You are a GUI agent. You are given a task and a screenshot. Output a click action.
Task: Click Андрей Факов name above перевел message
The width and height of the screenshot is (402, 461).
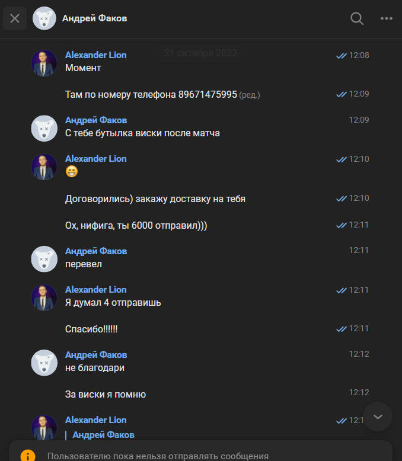[x=96, y=251]
